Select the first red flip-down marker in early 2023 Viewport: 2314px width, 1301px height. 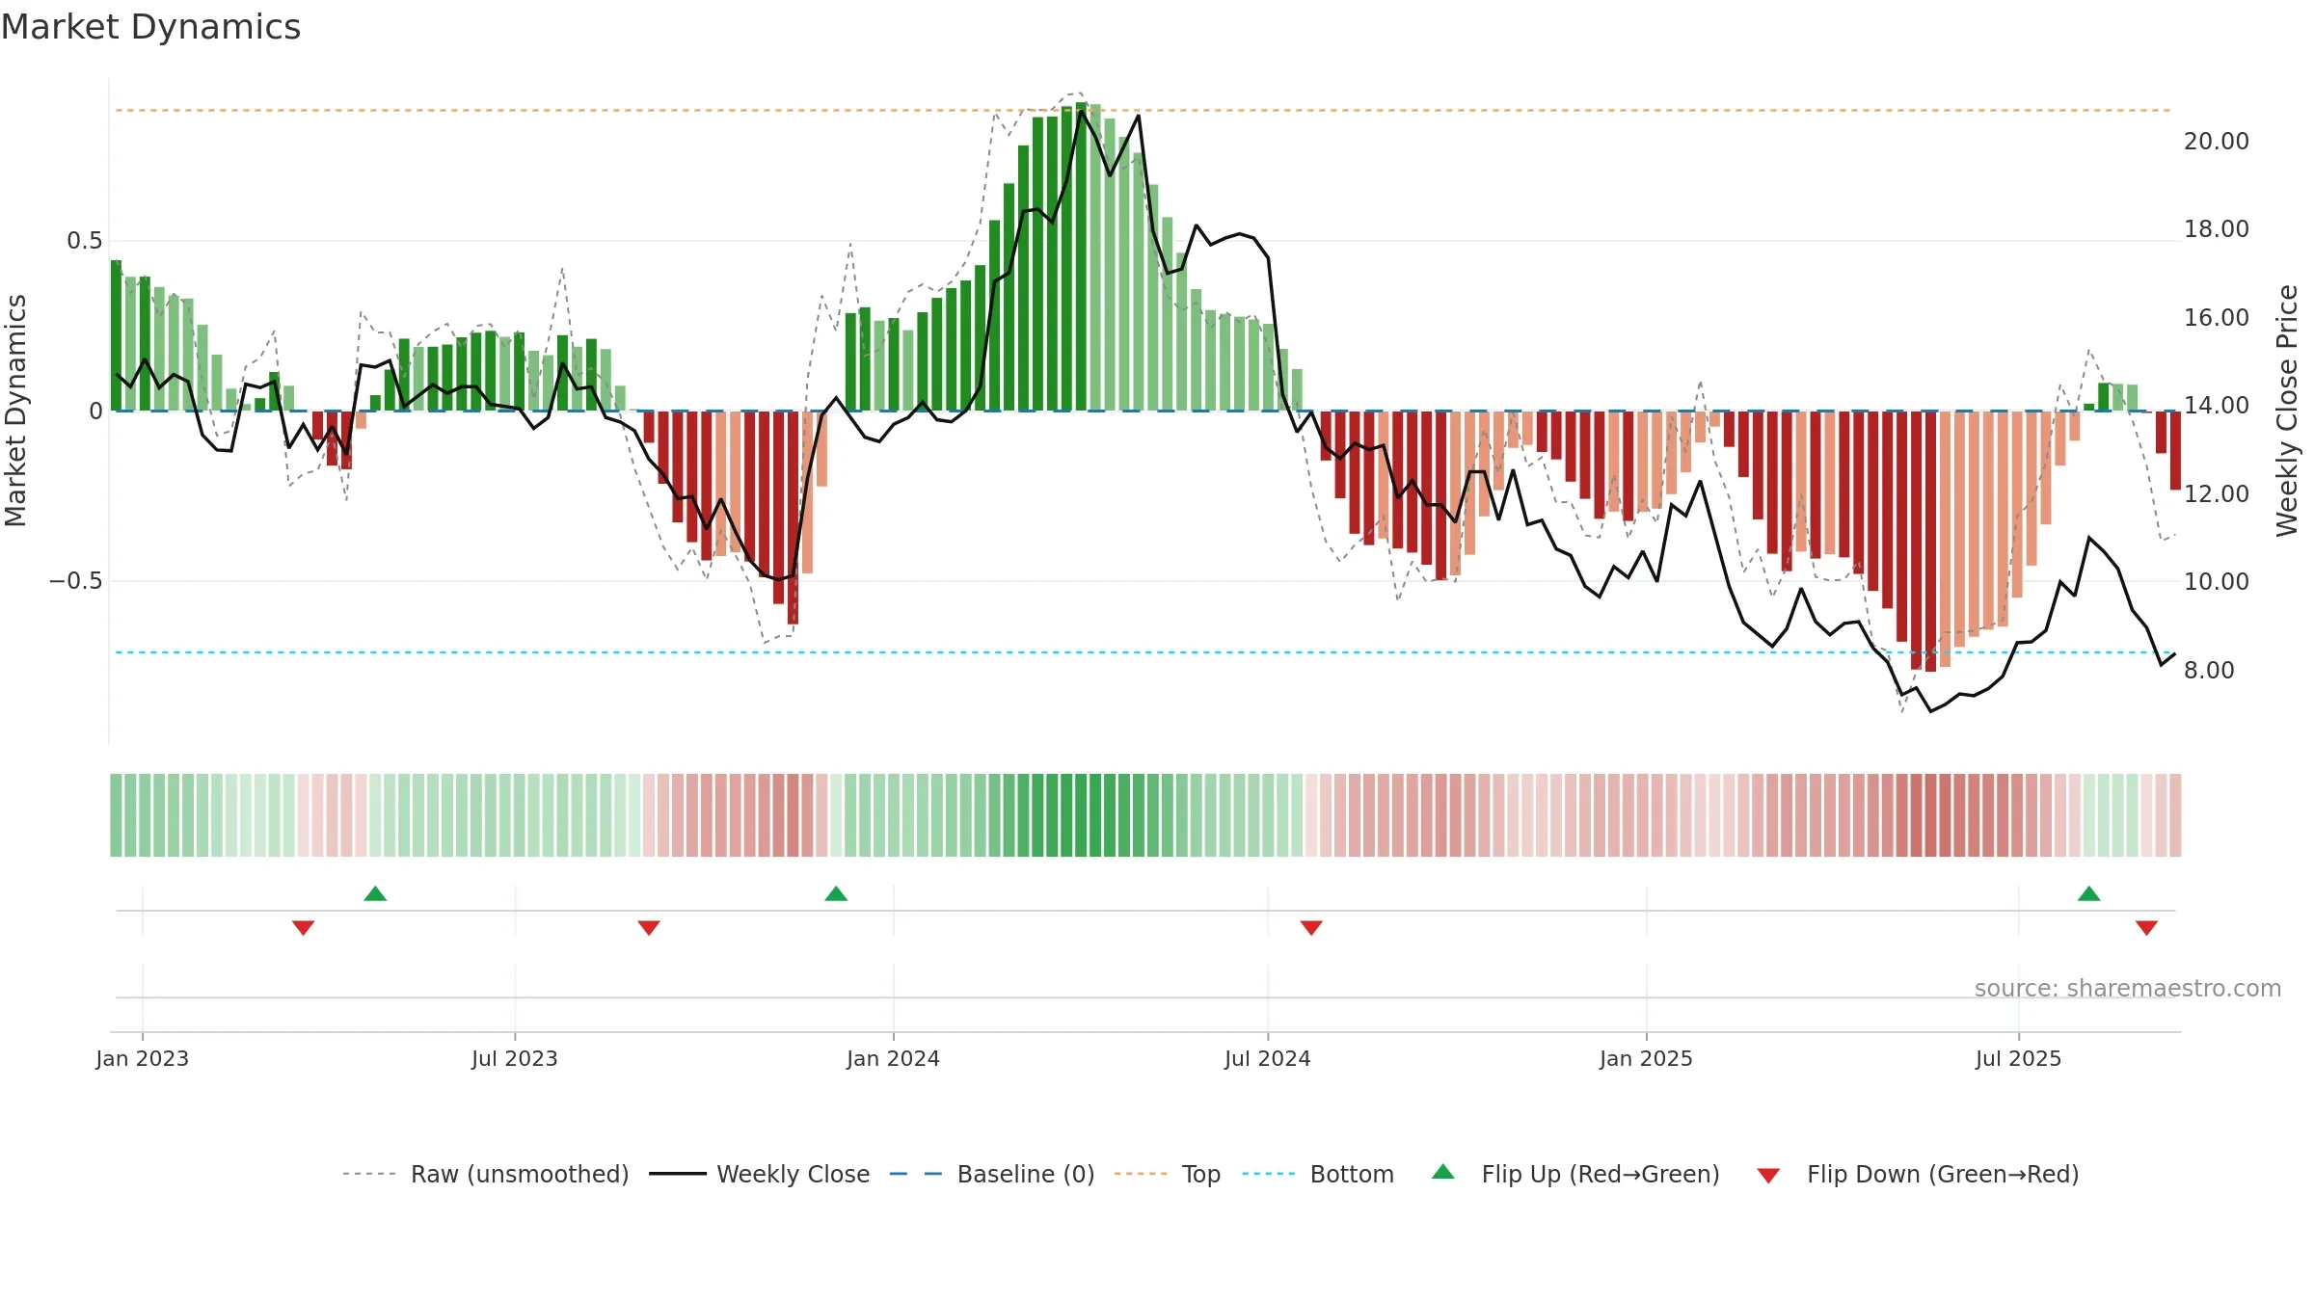pos(303,927)
